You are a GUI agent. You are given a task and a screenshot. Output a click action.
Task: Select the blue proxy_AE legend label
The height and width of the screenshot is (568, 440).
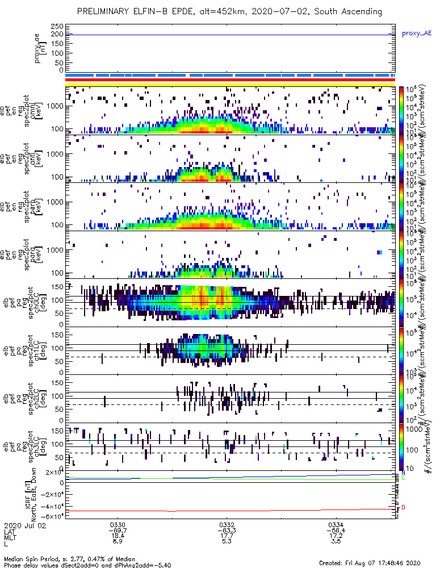pyautogui.click(x=417, y=34)
